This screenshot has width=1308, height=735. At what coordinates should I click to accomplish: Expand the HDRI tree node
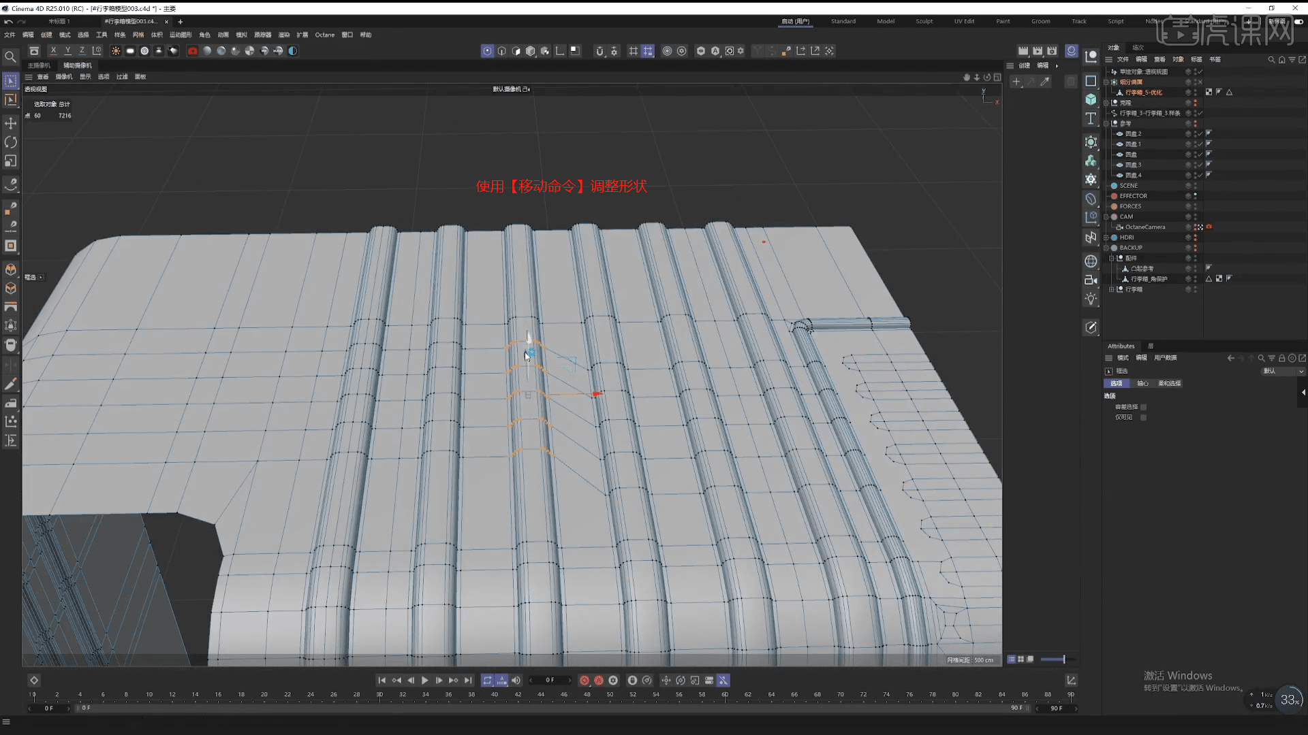(1106, 238)
